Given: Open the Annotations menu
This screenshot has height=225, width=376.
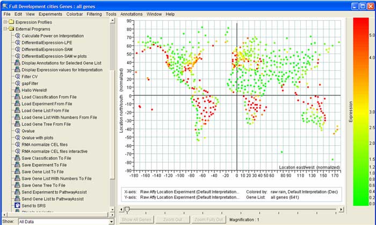Looking at the screenshot, I should click(x=132, y=13).
